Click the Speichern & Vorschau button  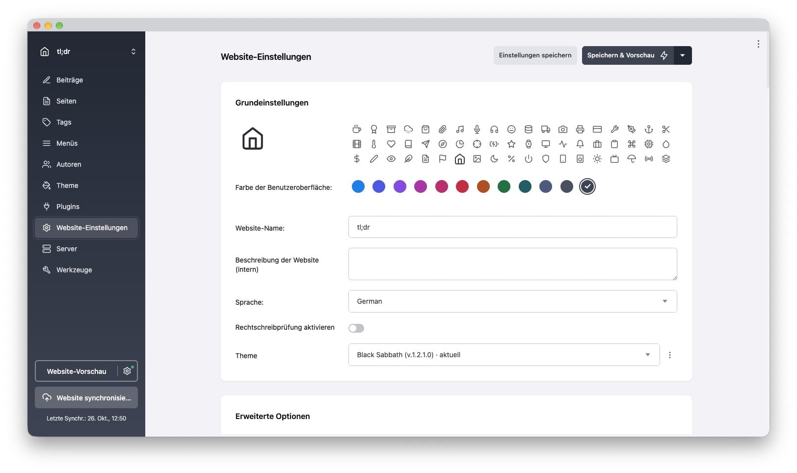628,55
